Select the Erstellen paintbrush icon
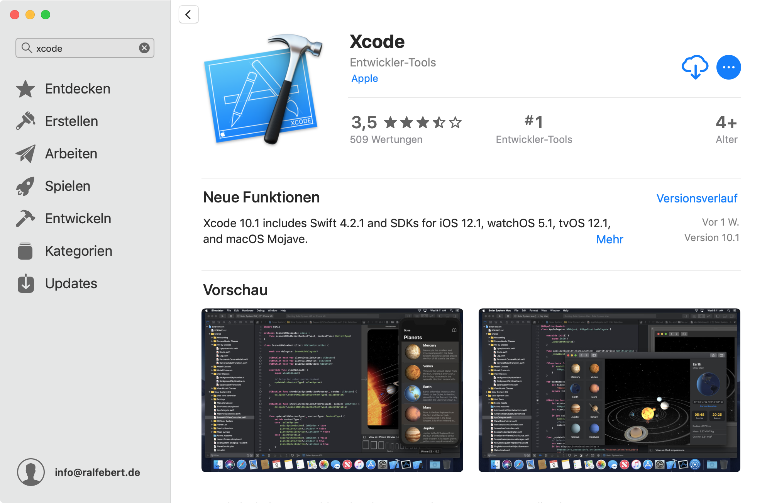The height and width of the screenshot is (503, 772). [x=25, y=121]
